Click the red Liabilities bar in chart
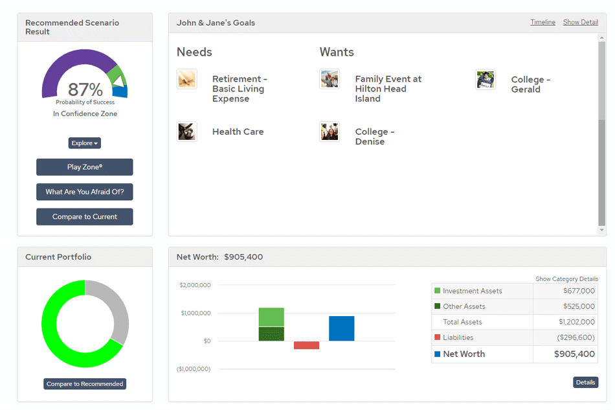Viewport: 615px width, 410px height. (306, 345)
